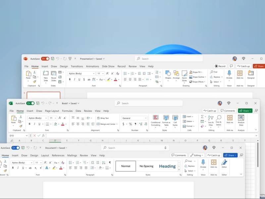The width and height of the screenshot is (265, 199).
Task: Click AutoSum sigma icon in Excel
Action: click(x=202, y=117)
